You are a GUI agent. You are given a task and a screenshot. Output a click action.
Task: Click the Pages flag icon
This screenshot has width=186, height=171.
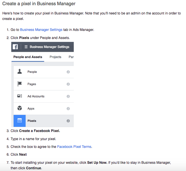[x=19, y=84]
